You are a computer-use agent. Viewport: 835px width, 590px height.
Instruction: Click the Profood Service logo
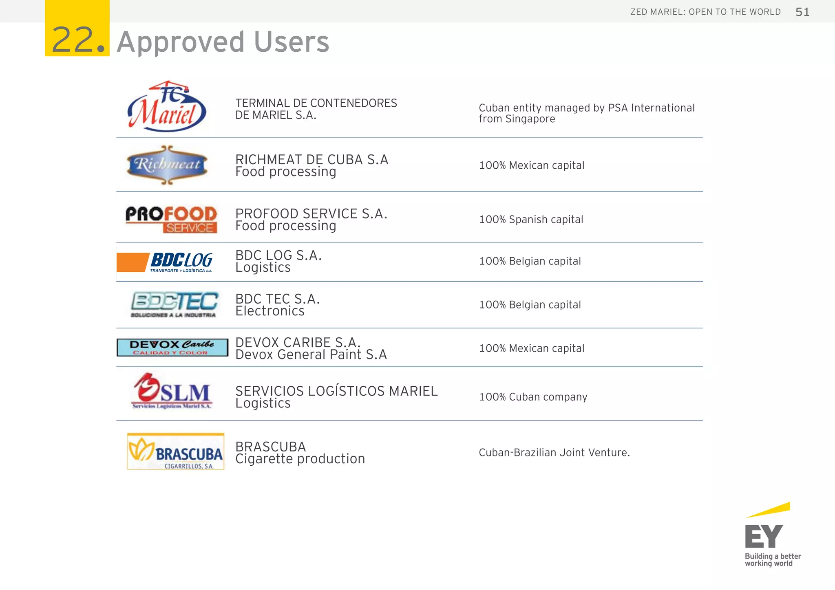(171, 219)
